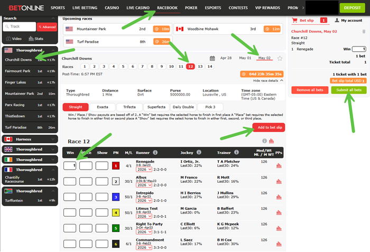The width and height of the screenshot is (370, 252).
Task: Open race info icon beside Race 12
Action: coord(264,141)
